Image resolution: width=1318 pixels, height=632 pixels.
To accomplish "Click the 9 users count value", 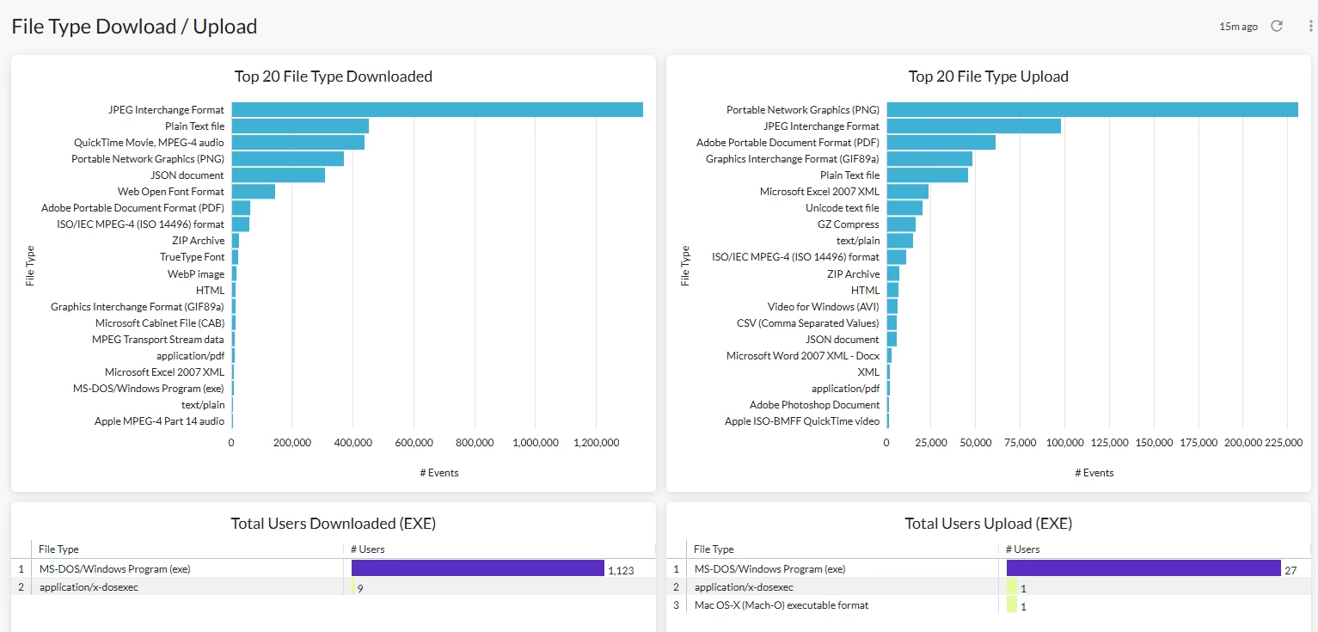I will [360, 588].
